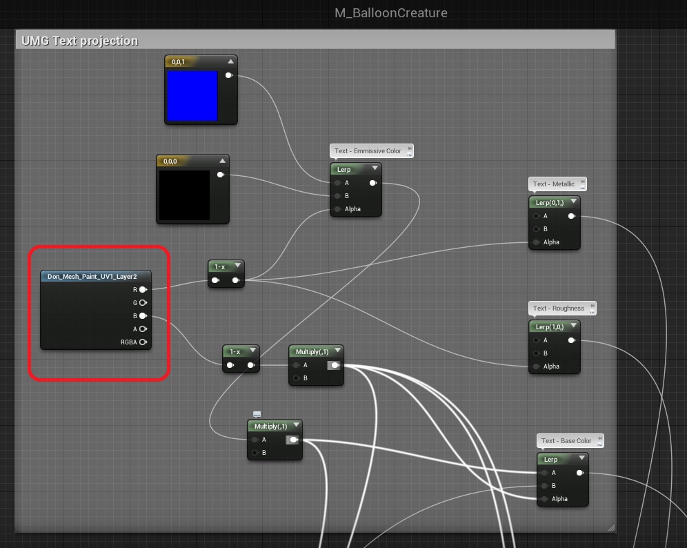Click the input pin of the 1-x node fed by B
Image resolution: width=687 pixels, height=548 pixels.
click(x=230, y=365)
